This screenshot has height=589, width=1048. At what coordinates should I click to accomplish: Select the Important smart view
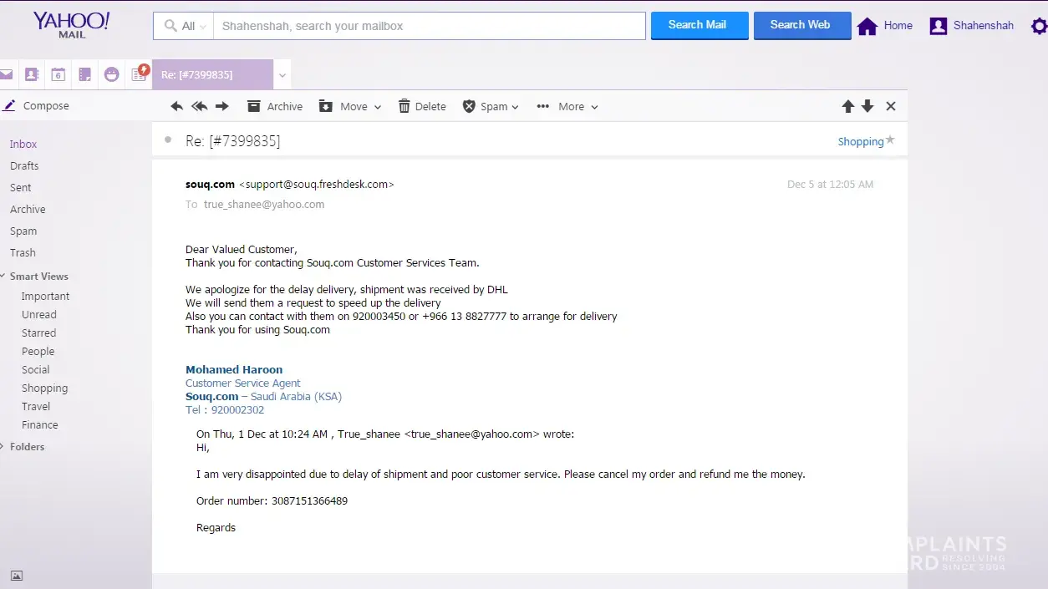(x=45, y=296)
